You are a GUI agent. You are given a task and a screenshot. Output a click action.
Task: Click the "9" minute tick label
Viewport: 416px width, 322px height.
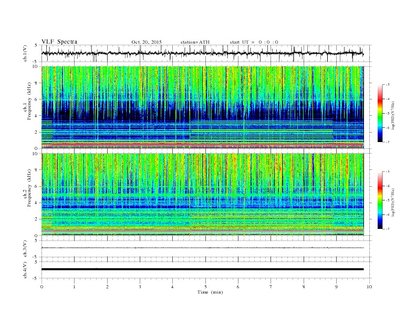336,287
